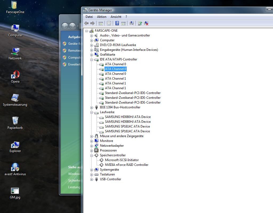Expand the Grafikkarte node

pyautogui.click(x=92, y=55)
